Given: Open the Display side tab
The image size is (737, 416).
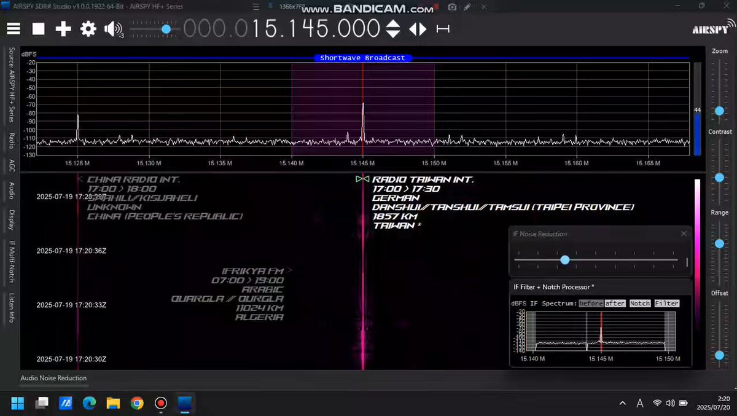Looking at the screenshot, I should 11,220.
